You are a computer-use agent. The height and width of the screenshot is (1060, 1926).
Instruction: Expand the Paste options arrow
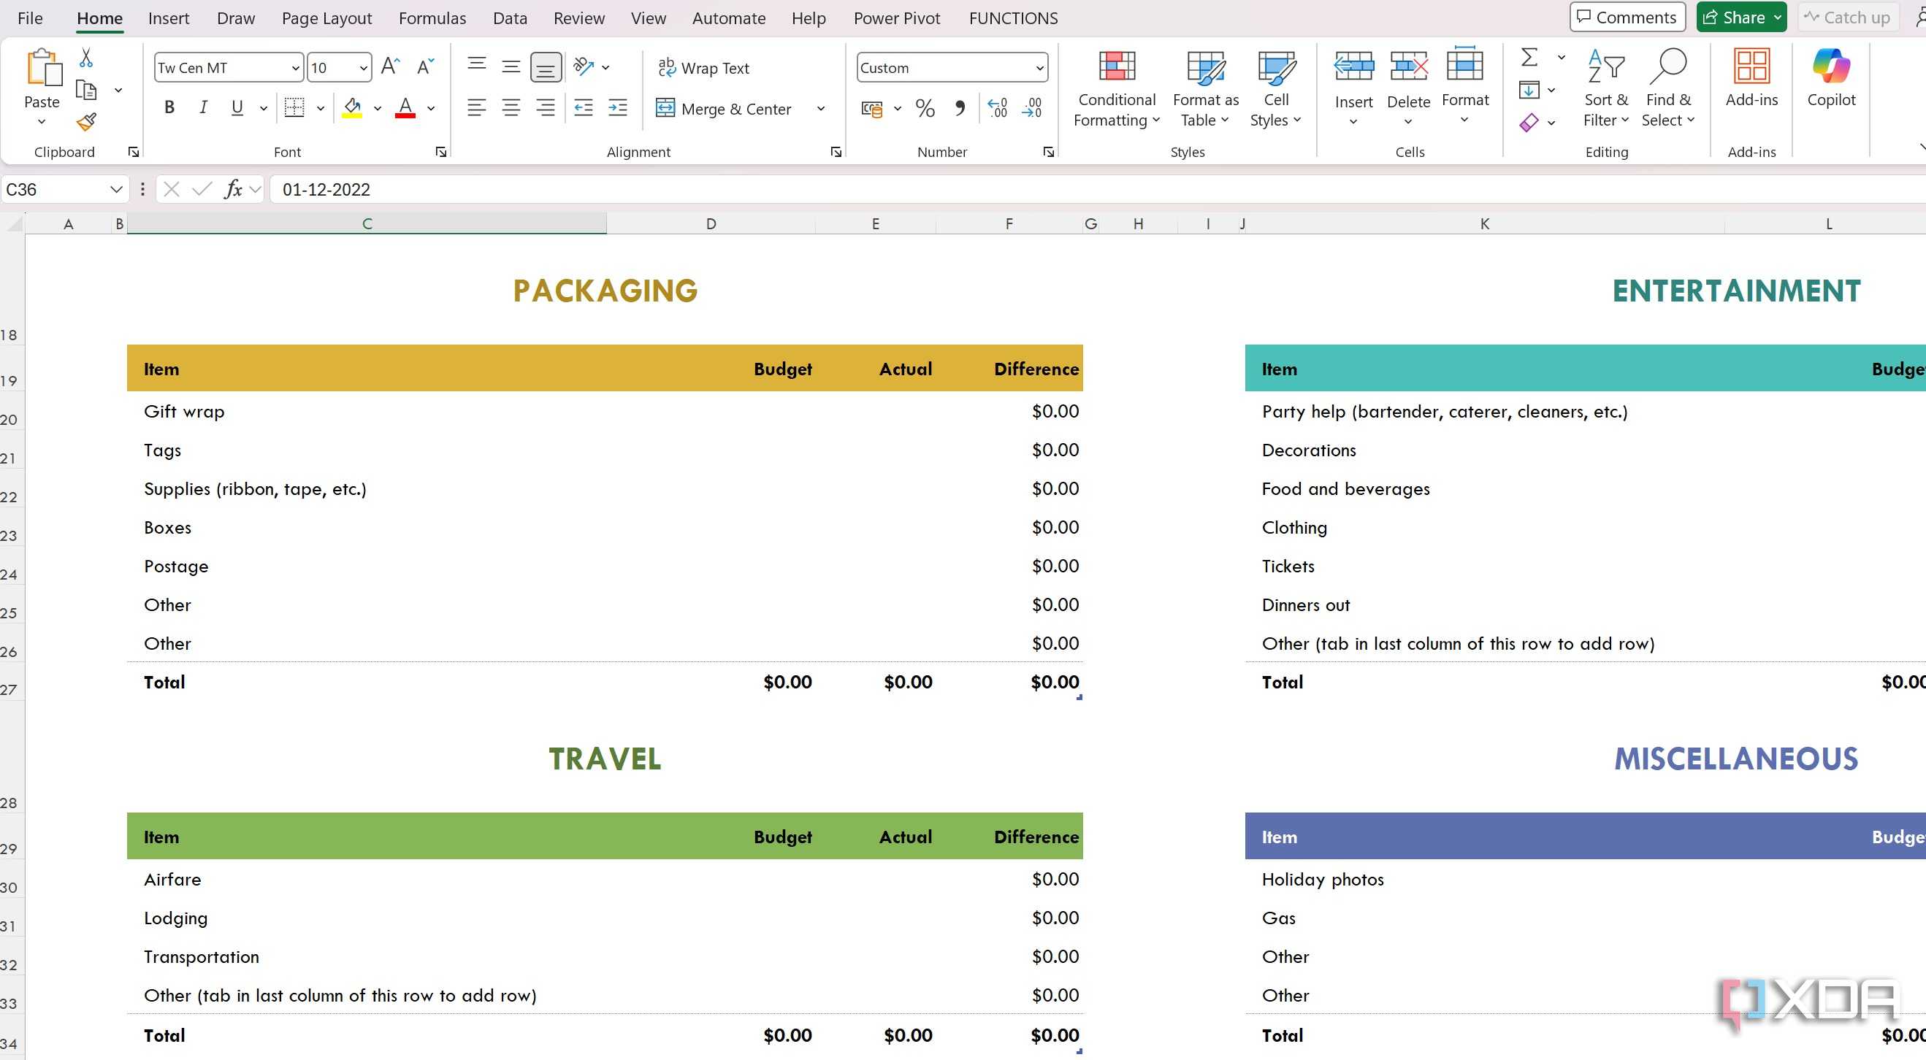click(x=42, y=122)
